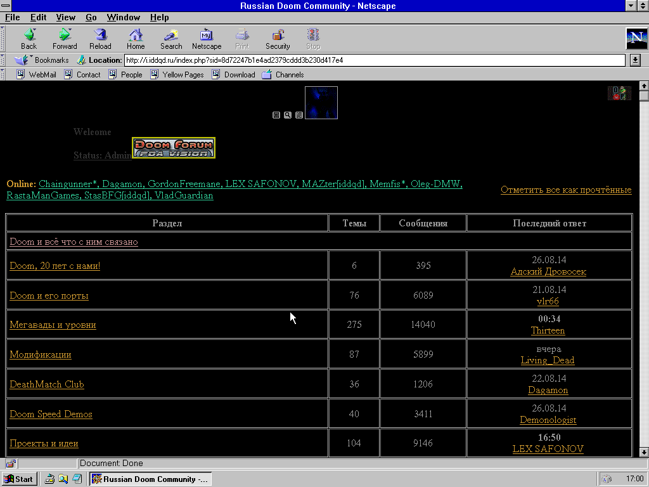
Task: Open the Bookmarks dropdown
Action: pos(43,60)
